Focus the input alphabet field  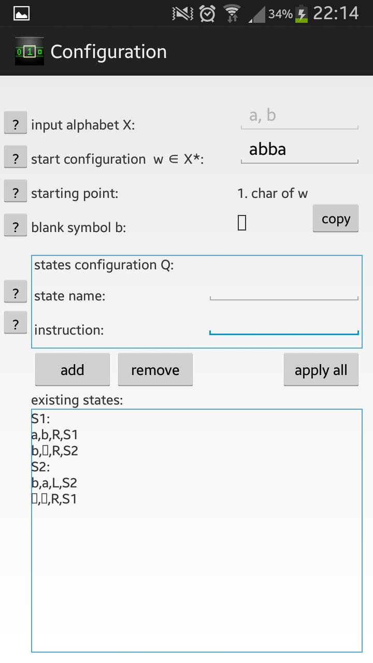point(299,117)
